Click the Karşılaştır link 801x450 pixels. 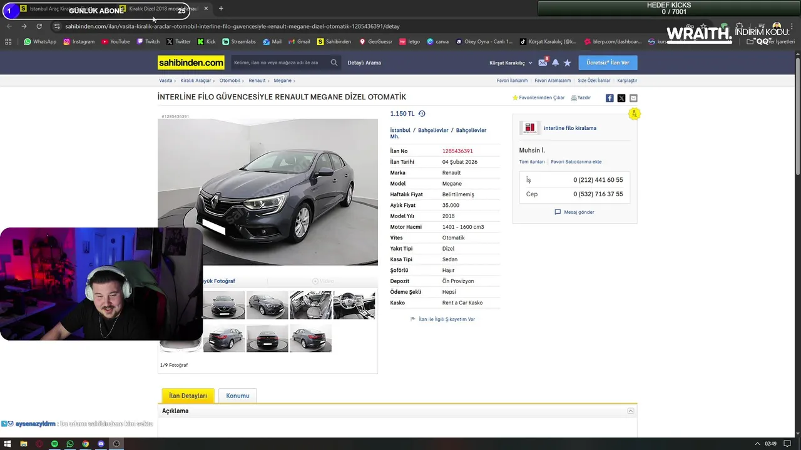point(627,81)
